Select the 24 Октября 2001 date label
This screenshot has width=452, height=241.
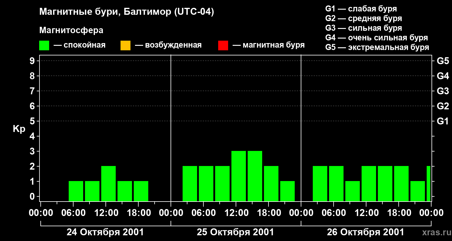point(105,232)
